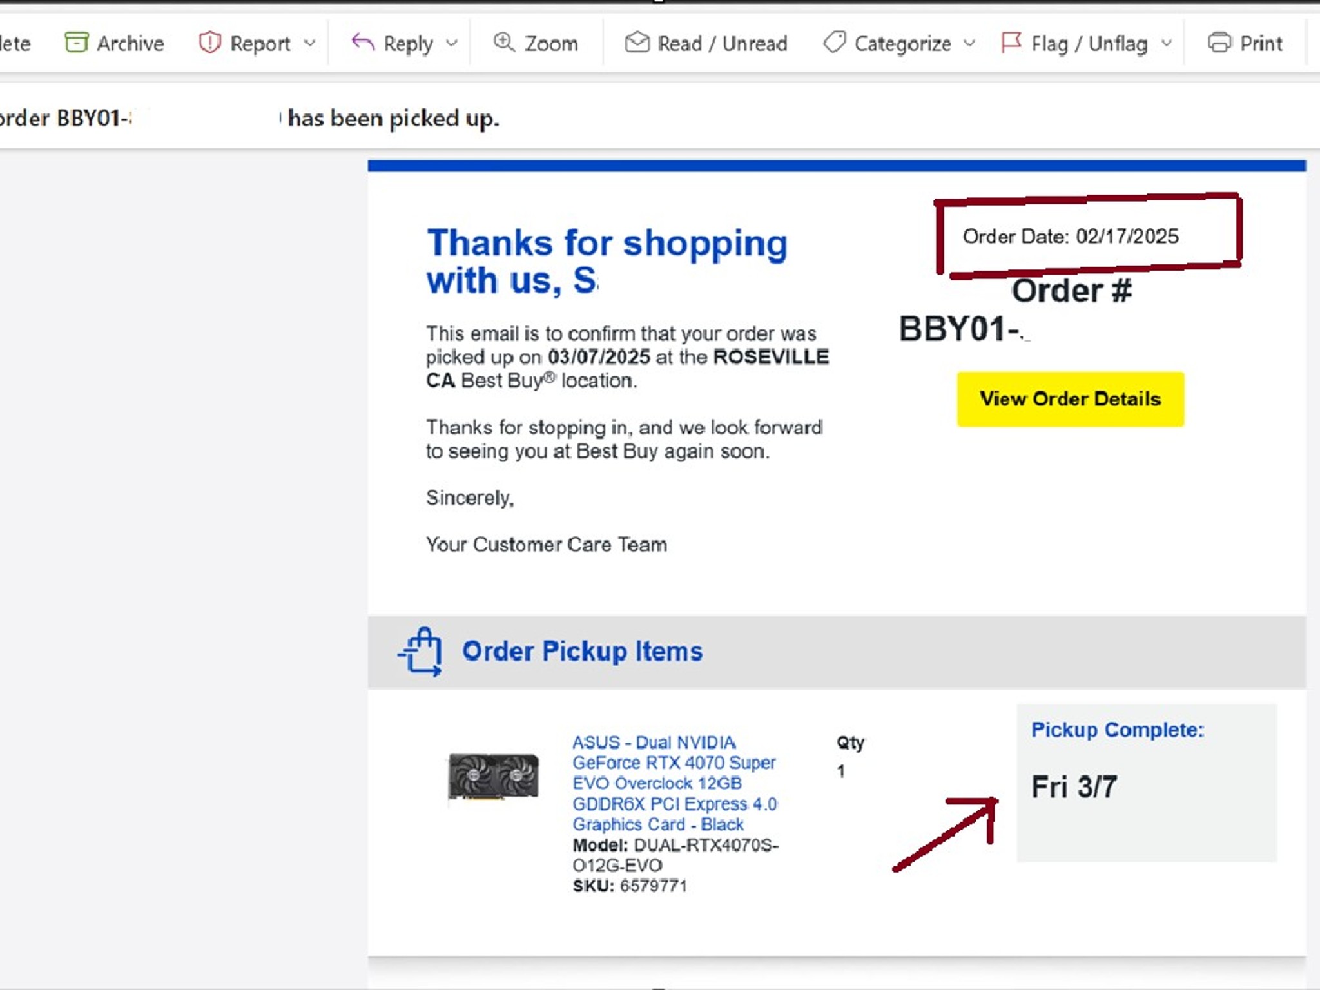
Task: Click the Report shield icon
Action: [x=209, y=43]
